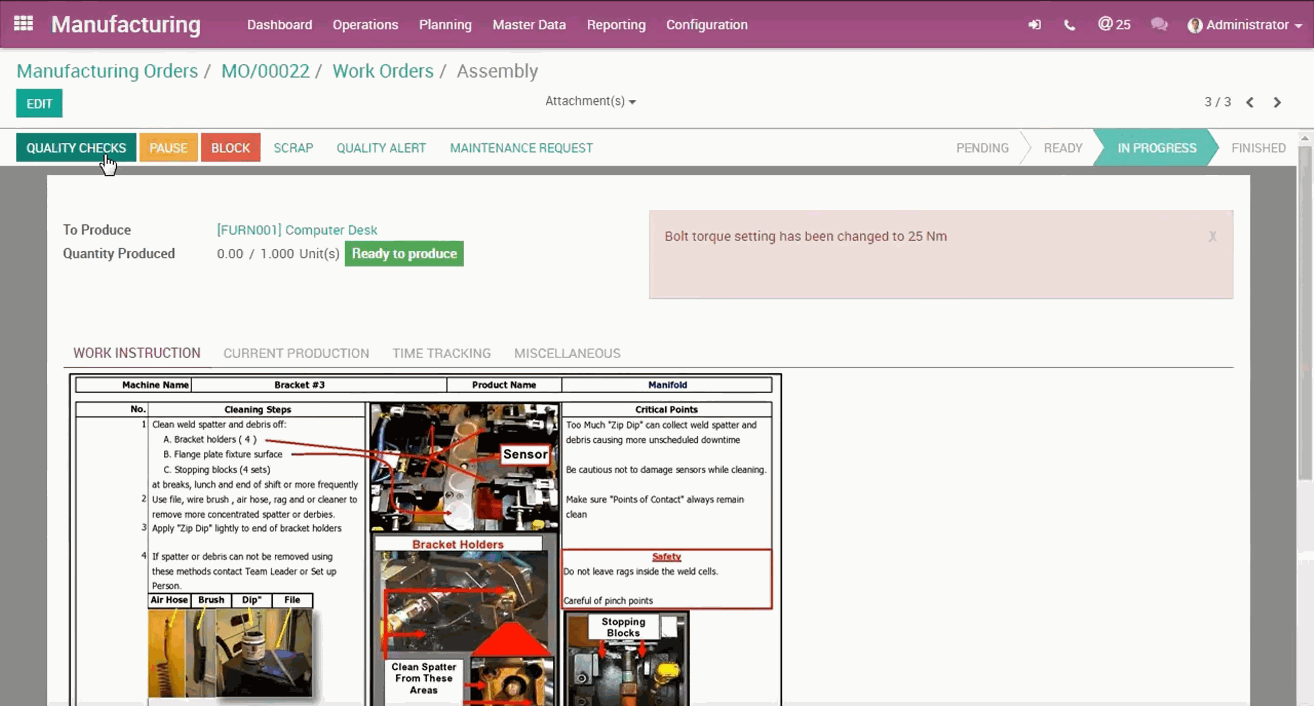Click the Sensor machine photo

coord(464,466)
